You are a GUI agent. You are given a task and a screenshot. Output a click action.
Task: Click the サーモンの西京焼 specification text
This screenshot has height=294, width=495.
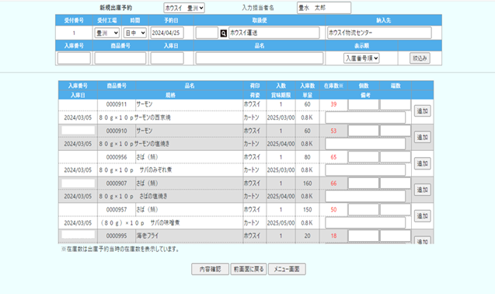[152, 117]
